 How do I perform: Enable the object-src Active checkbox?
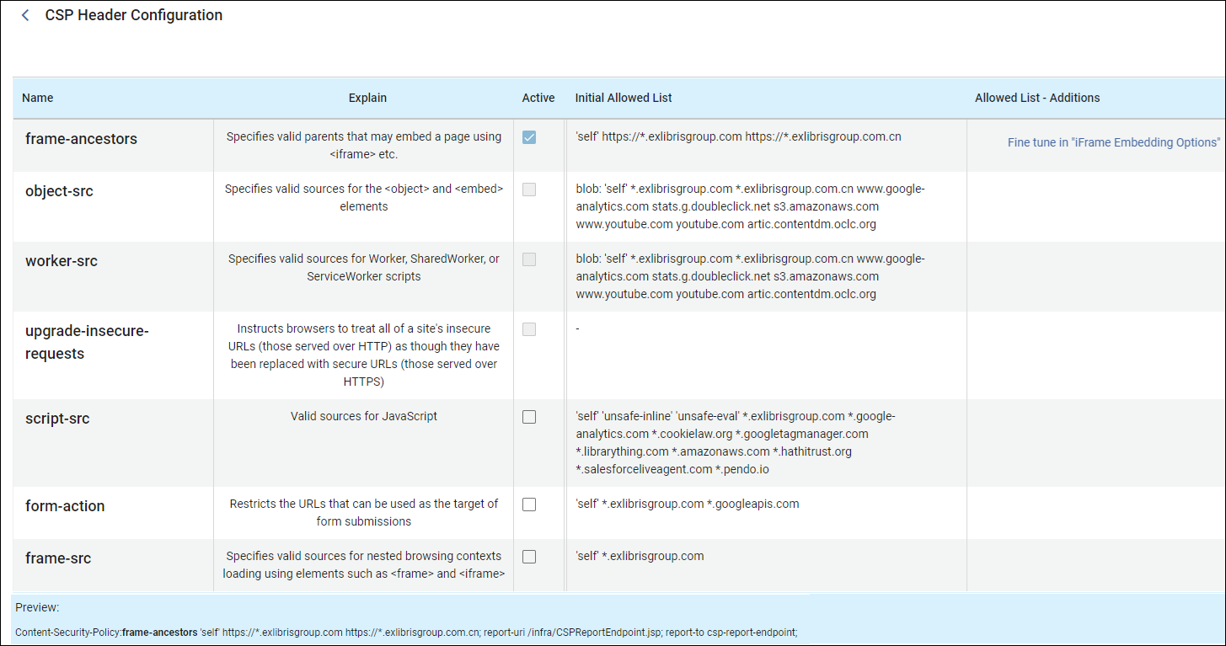coord(529,190)
